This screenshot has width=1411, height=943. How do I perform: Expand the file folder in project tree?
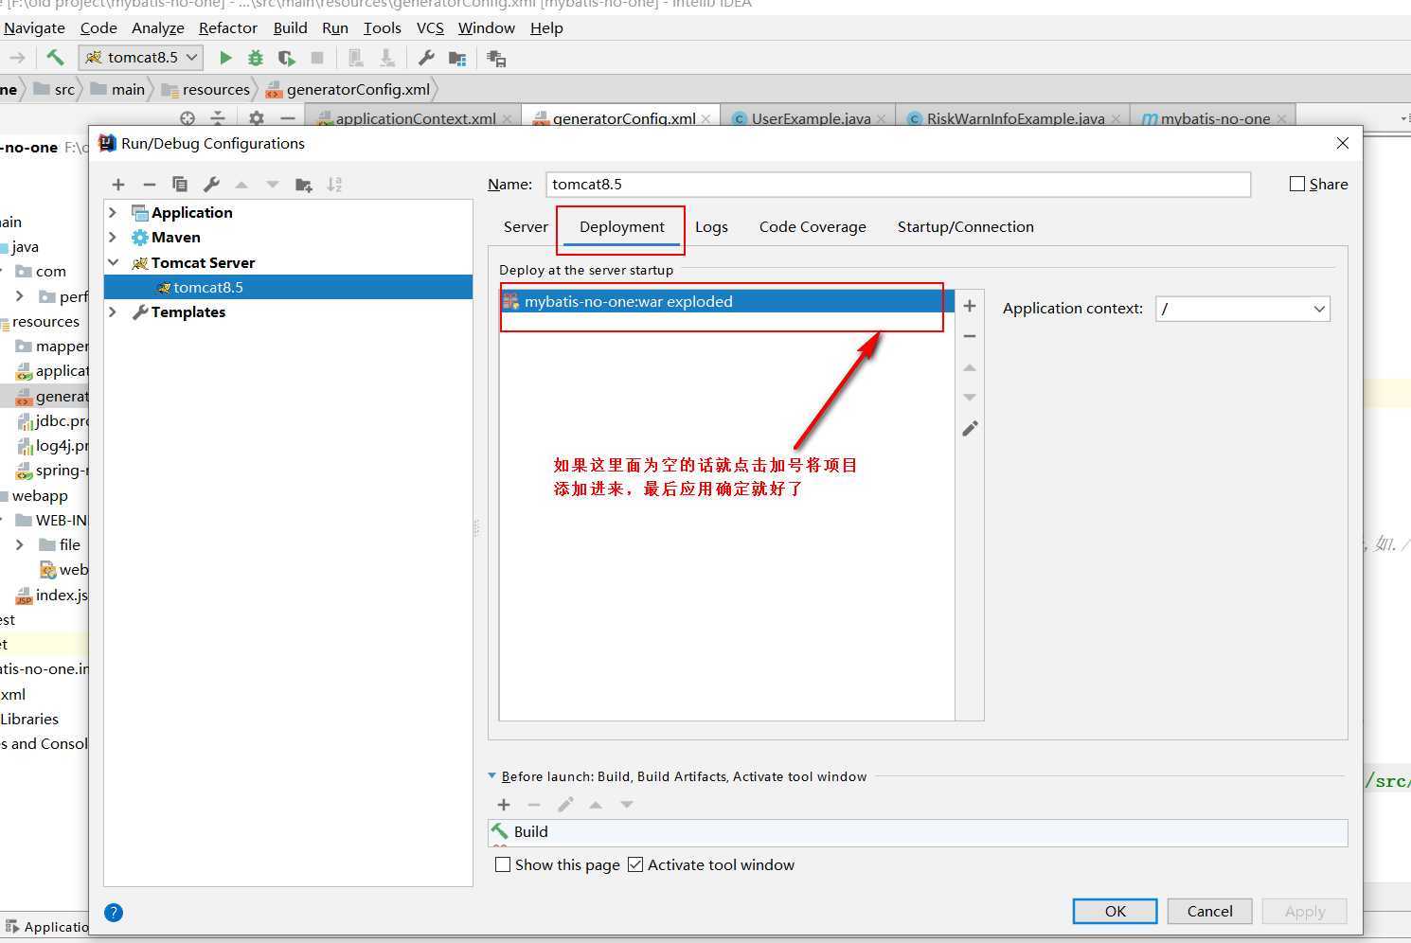pyautogui.click(x=20, y=544)
